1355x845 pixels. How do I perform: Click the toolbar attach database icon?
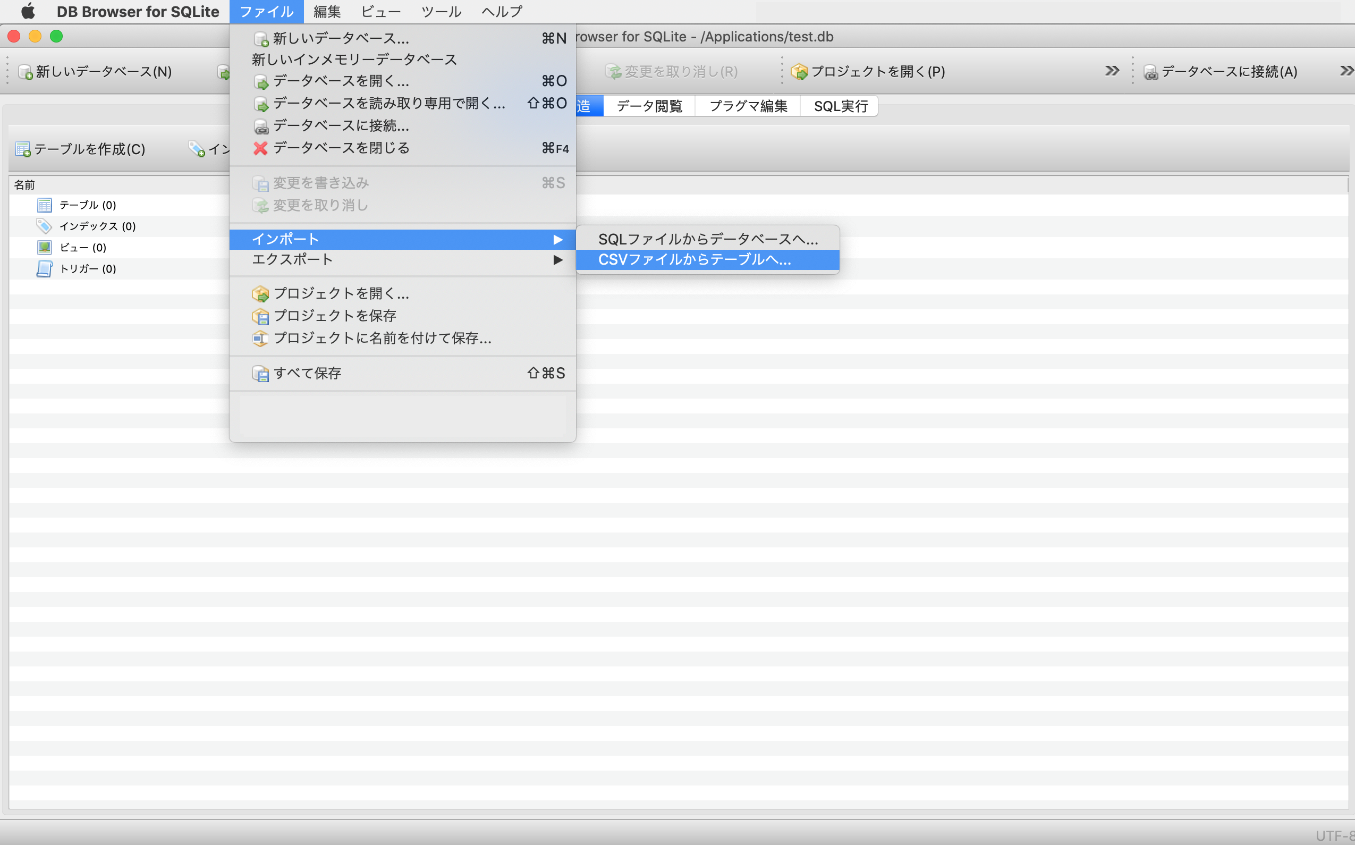click(1150, 72)
